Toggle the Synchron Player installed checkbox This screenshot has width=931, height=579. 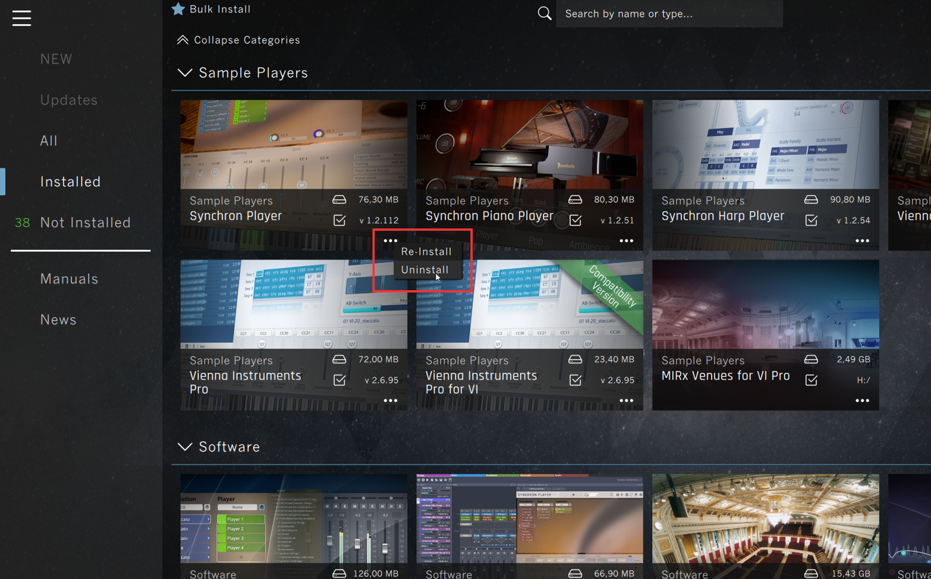(x=339, y=221)
